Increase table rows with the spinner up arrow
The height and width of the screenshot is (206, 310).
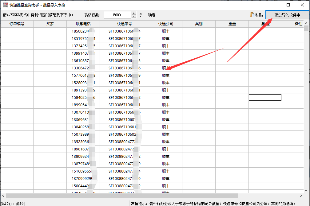point(133,13)
